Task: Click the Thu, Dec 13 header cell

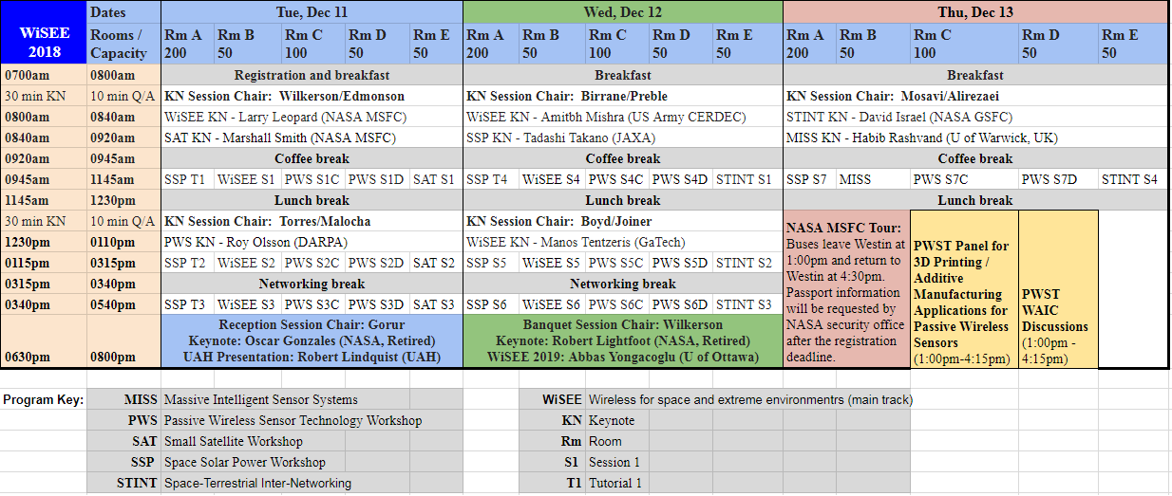Action: [975, 11]
